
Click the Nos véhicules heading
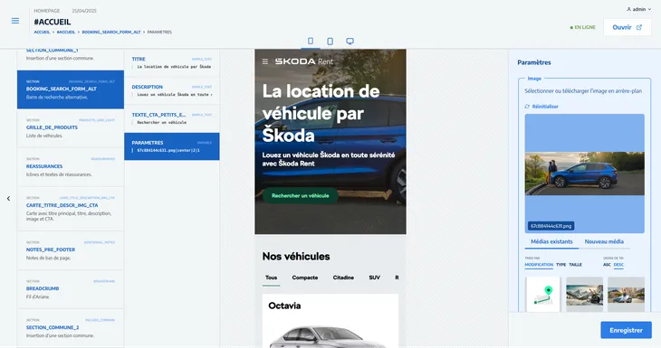tap(296, 257)
